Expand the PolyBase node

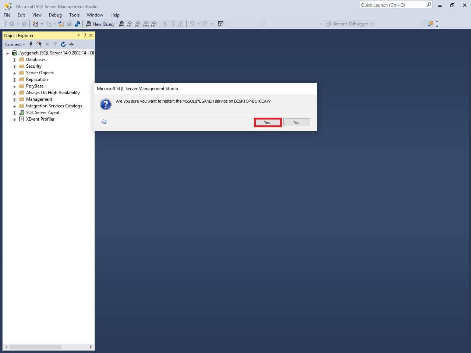coord(14,86)
